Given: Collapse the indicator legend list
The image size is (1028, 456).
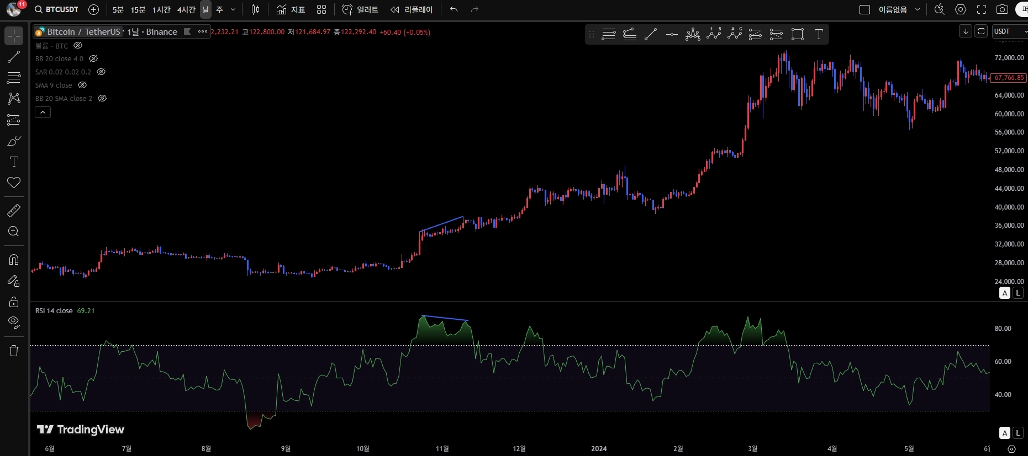Looking at the screenshot, I should point(43,112).
